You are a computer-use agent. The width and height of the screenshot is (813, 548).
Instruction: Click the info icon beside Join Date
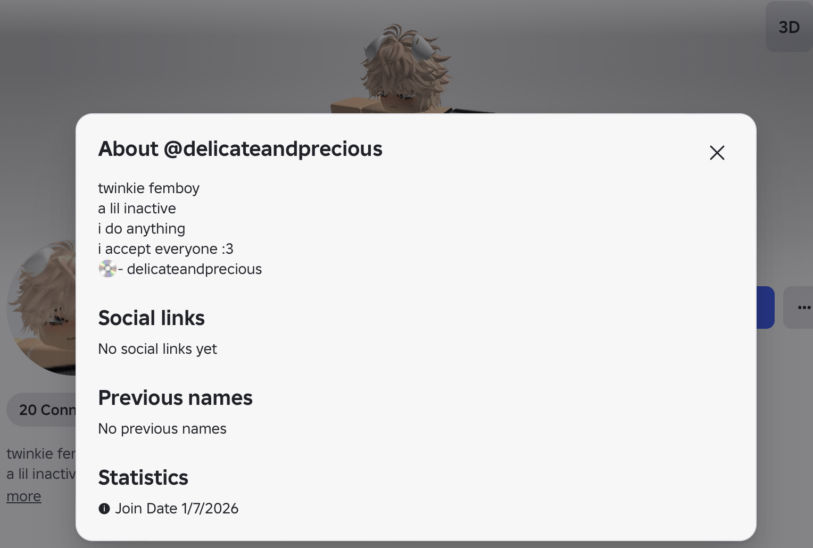coord(104,509)
